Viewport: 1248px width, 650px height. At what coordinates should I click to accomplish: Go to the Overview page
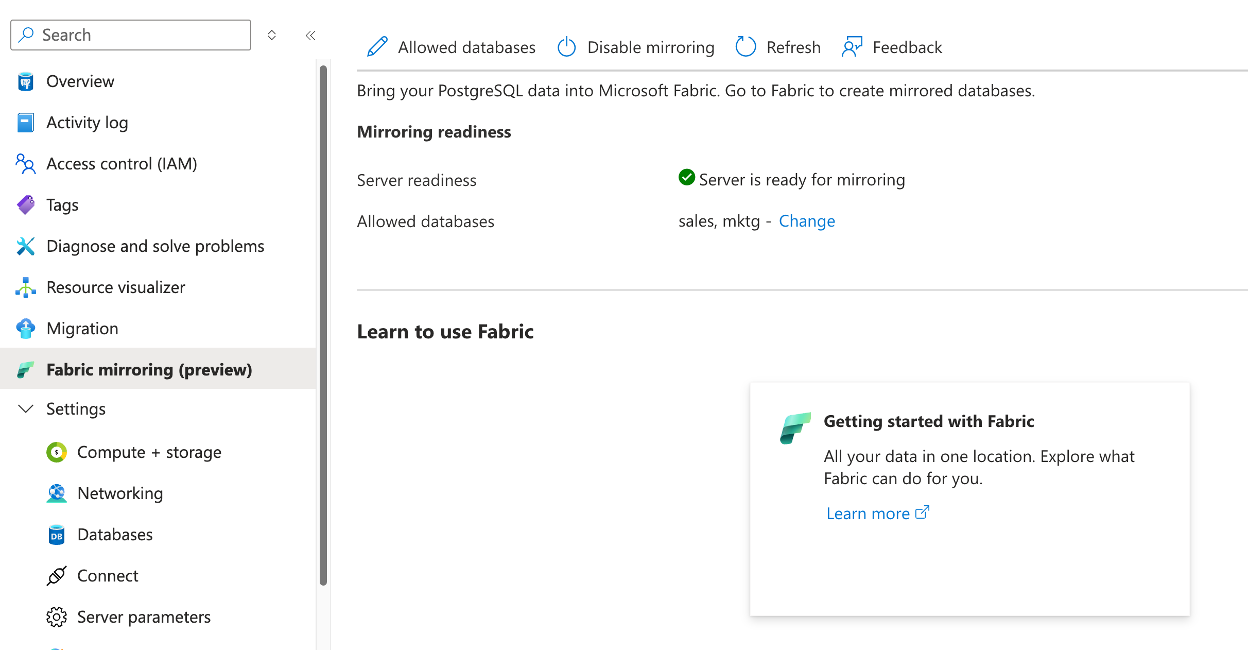[x=80, y=81]
